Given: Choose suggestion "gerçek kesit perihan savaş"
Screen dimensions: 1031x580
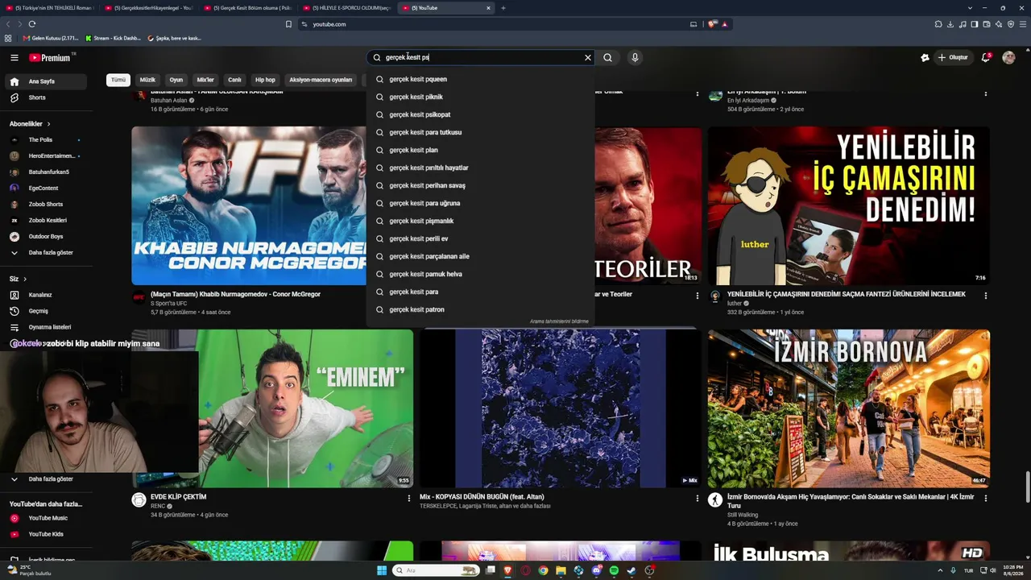Looking at the screenshot, I should 481,185.
